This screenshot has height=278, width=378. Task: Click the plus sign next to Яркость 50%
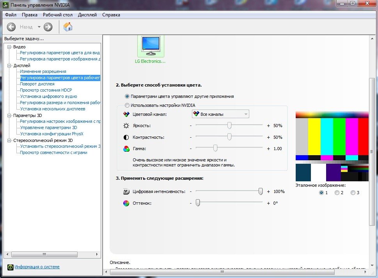tap(268, 126)
